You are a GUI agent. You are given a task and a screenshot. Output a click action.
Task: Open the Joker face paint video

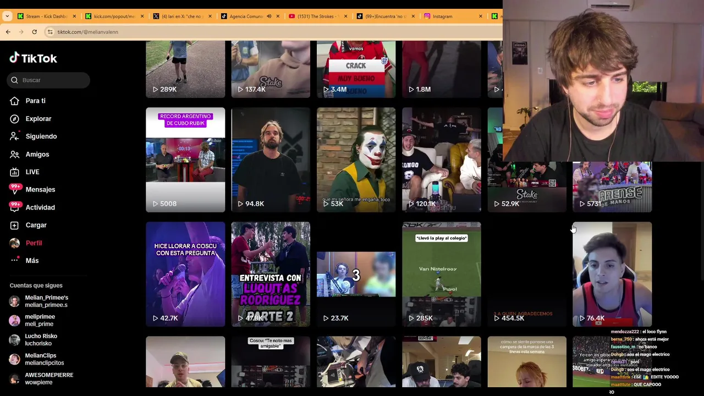coord(356,159)
